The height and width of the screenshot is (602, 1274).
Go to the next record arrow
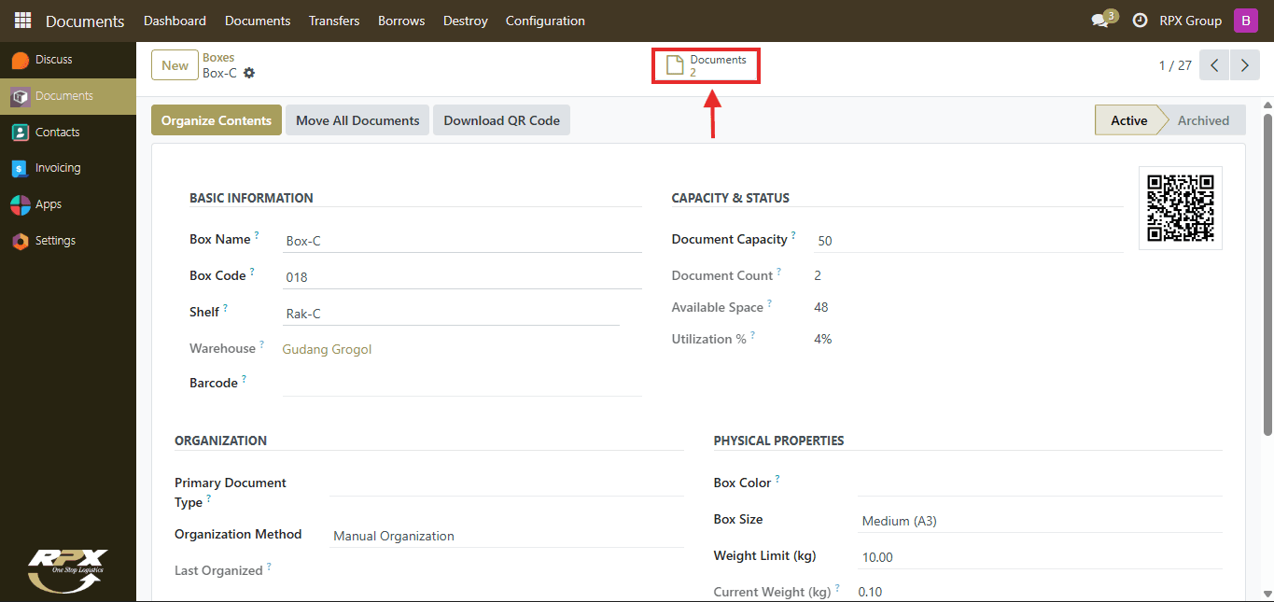point(1245,65)
